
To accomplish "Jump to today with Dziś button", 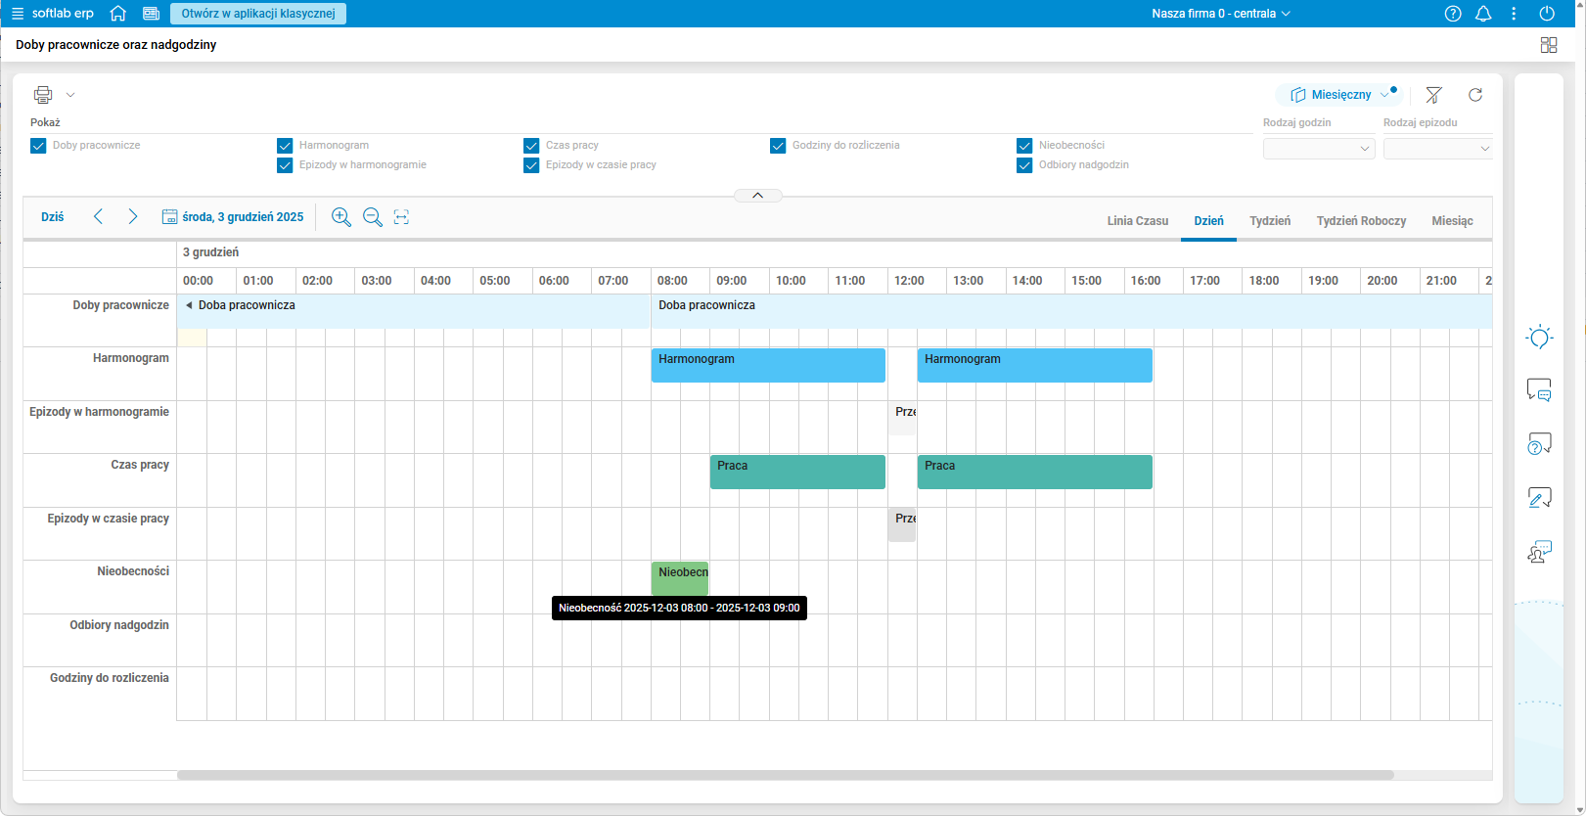I will pyautogui.click(x=53, y=217).
